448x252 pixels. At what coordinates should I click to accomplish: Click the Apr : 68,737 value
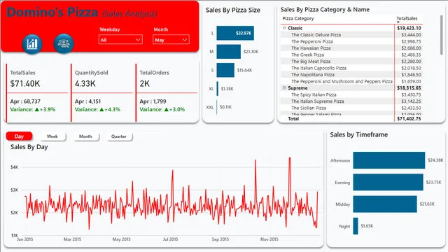(25, 101)
